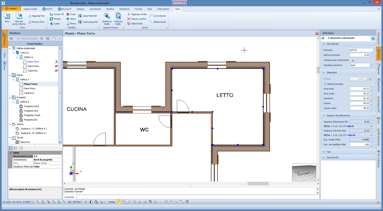This screenshot has height=211, width=383.
Task: Toggle visibility of Copertura level
Action: coord(56,71)
